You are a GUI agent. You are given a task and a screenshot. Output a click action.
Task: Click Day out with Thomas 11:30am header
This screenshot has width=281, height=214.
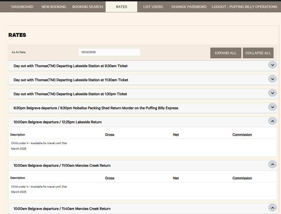[143, 80]
